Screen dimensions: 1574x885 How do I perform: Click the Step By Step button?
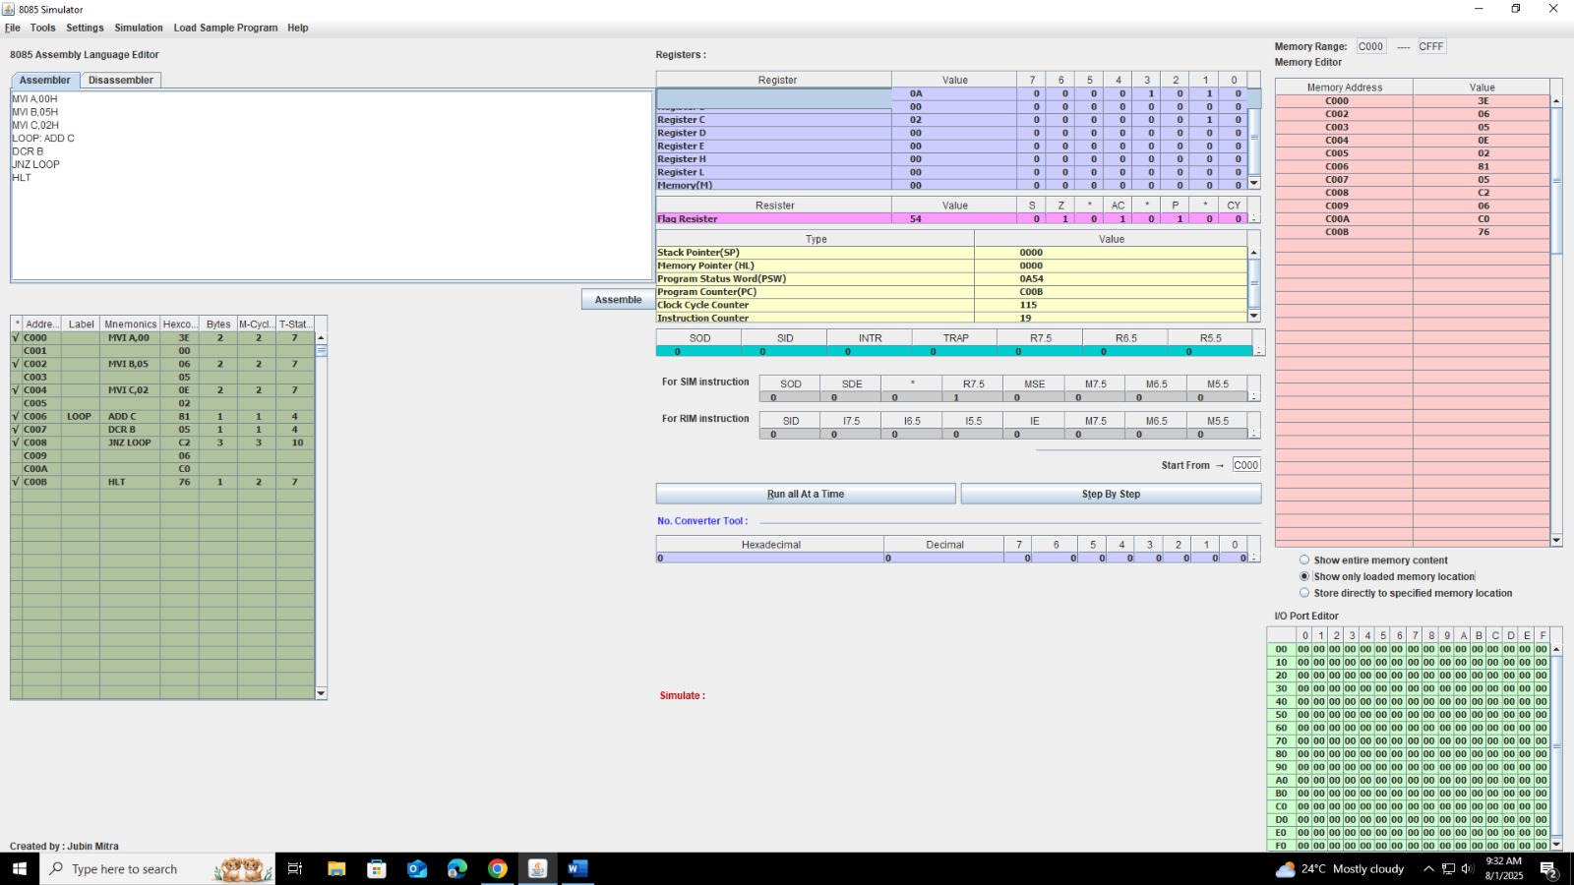[1111, 494]
